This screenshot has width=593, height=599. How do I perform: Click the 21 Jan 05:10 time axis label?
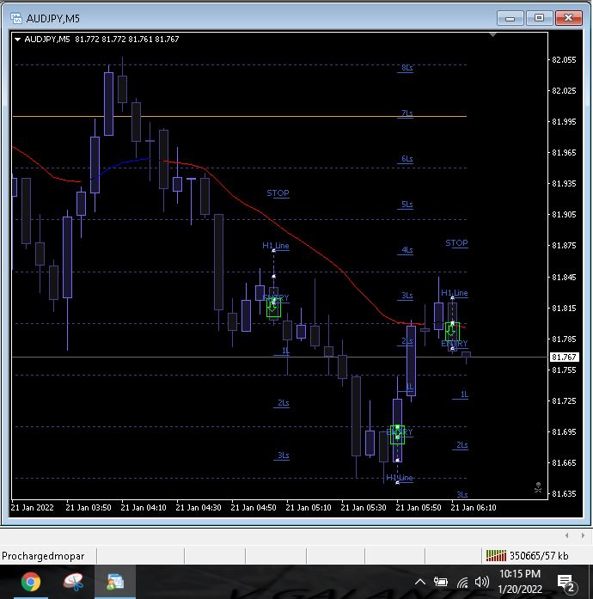309,508
